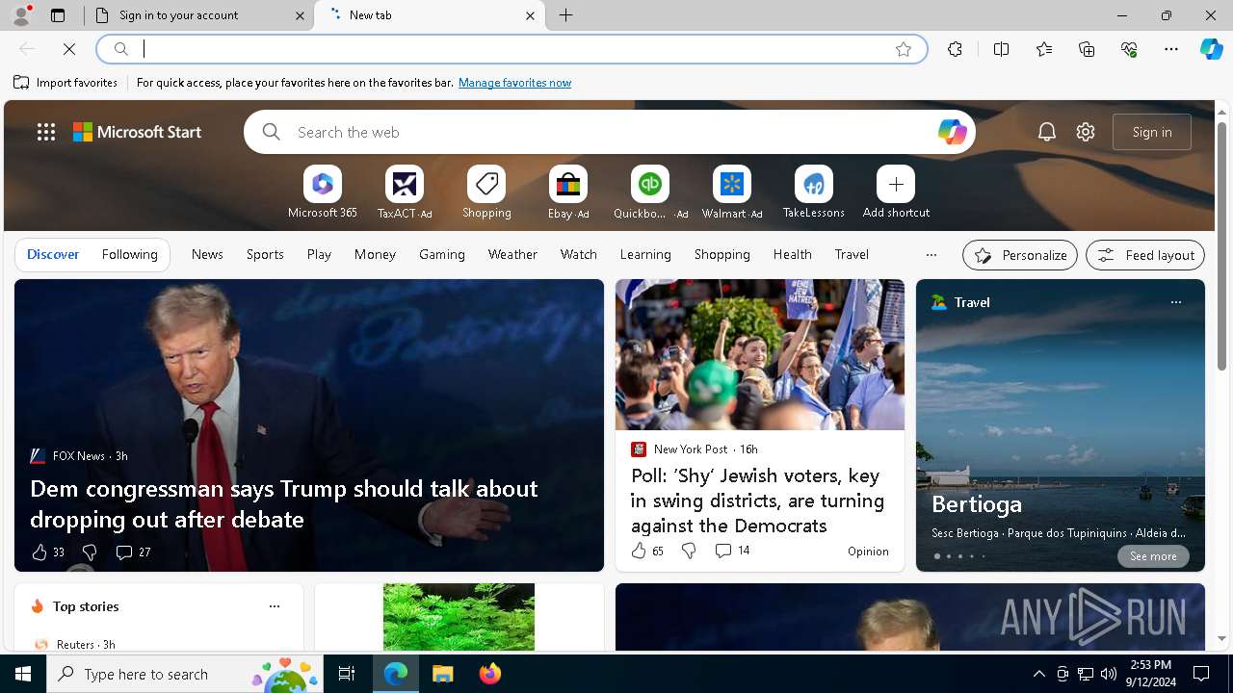Open the Microsoft Start logo link
The width and height of the screenshot is (1233, 693).
tap(138, 132)
